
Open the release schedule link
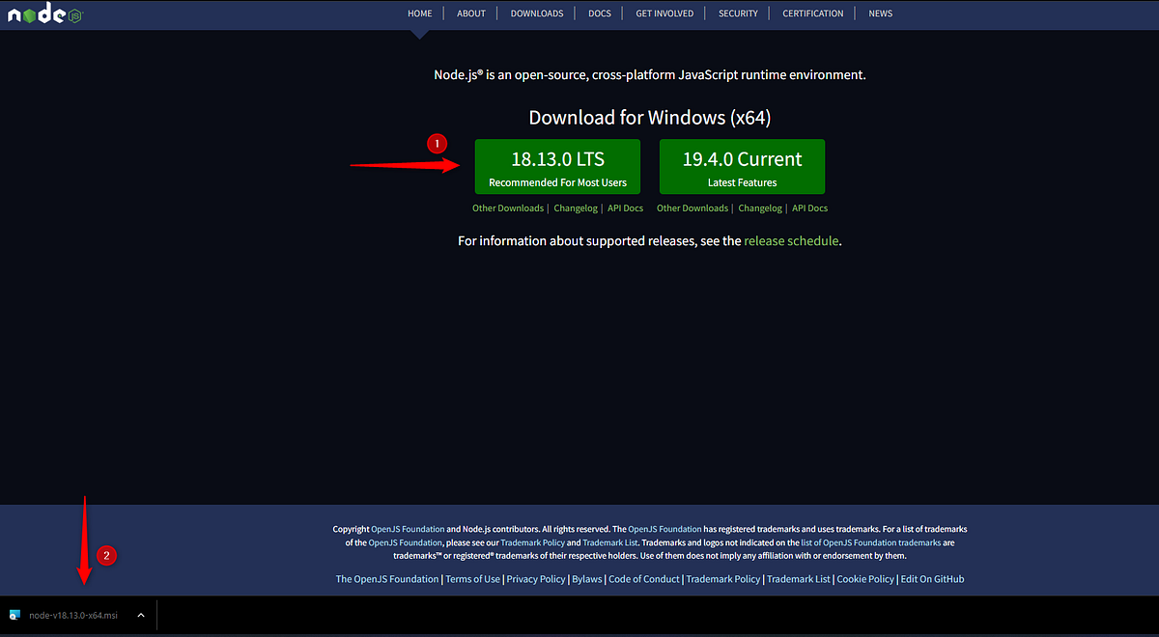pyautogui.click(x=791, y=240)
